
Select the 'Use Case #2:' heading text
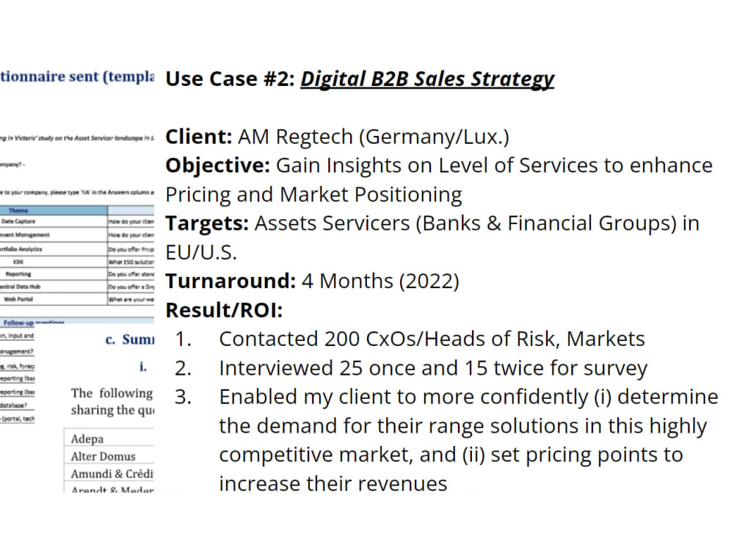[x=230, y=79]
